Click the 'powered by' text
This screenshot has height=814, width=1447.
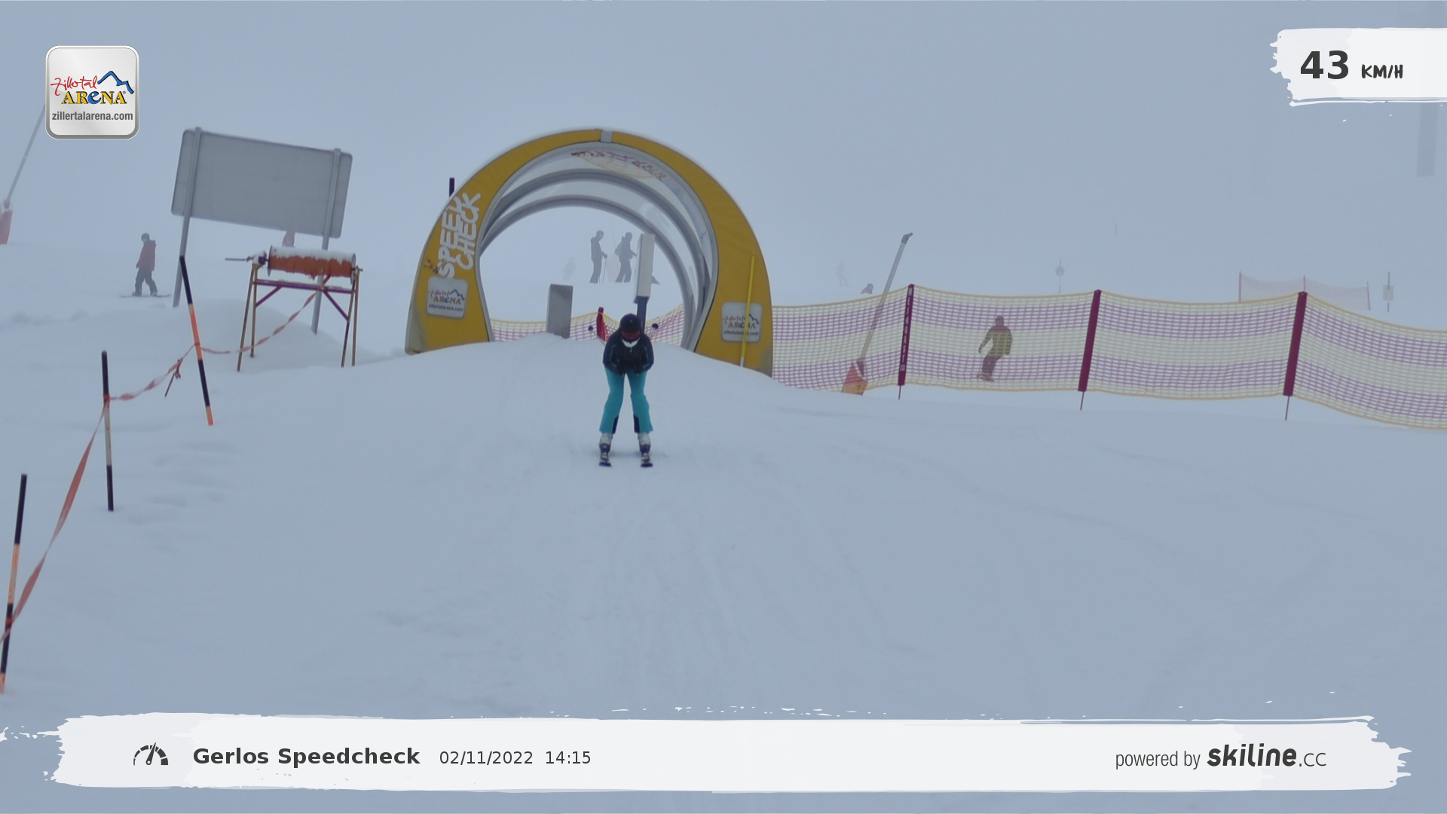click(x=1157, y=759)
